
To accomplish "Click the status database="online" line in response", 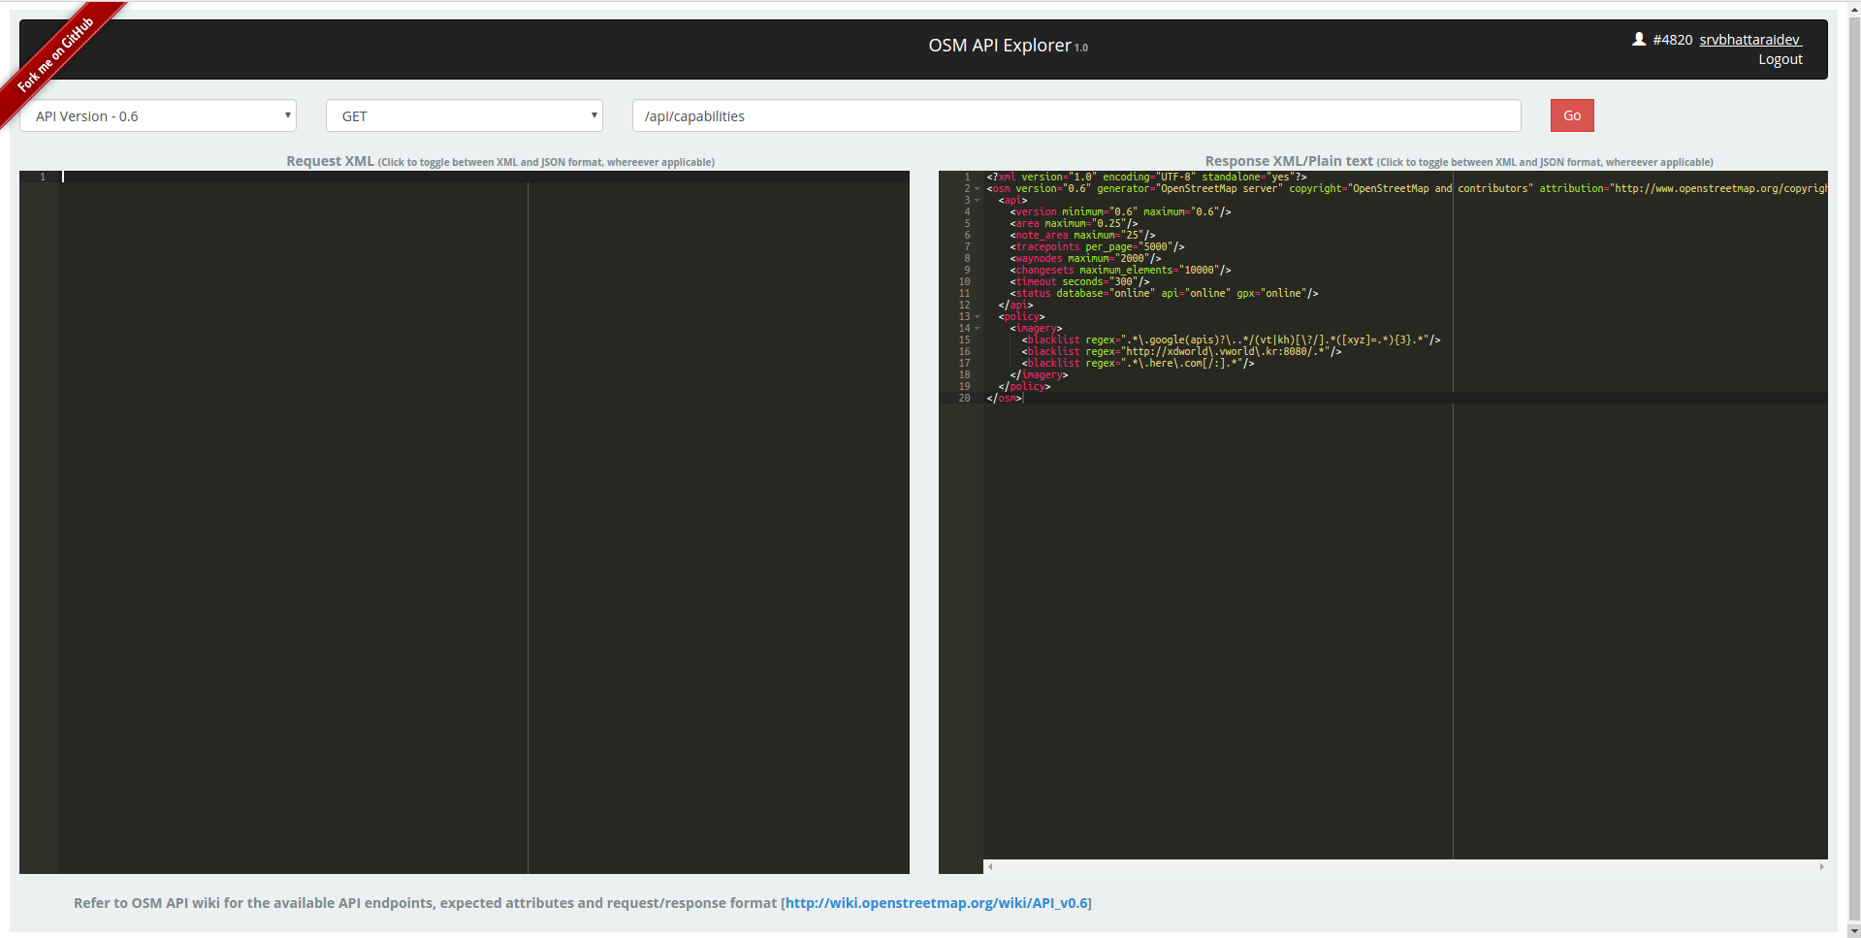I will click(x=1164, y=294).
